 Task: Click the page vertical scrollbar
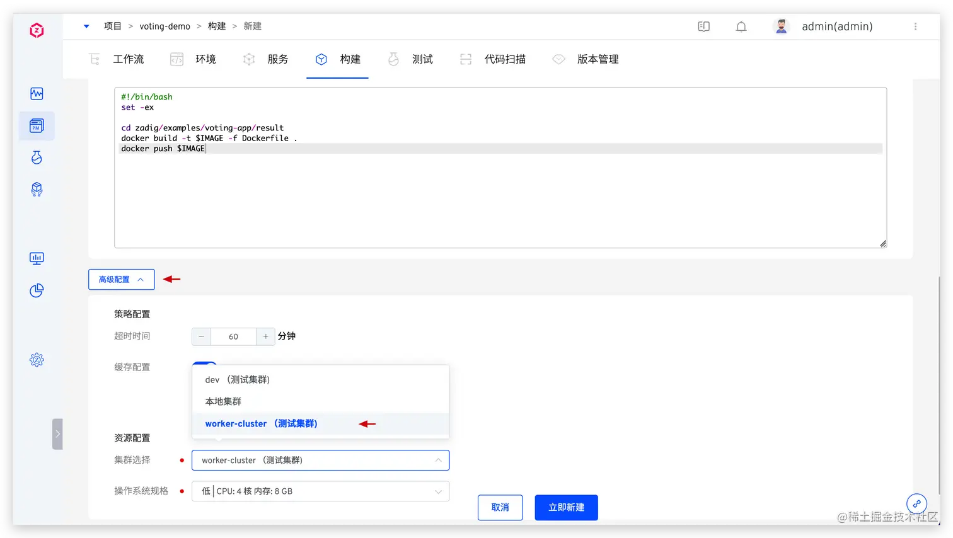coord(939,384)
